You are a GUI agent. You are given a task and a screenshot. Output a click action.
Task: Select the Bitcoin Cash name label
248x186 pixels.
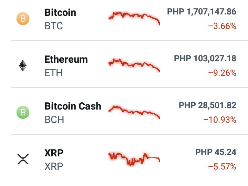point(73,106)
